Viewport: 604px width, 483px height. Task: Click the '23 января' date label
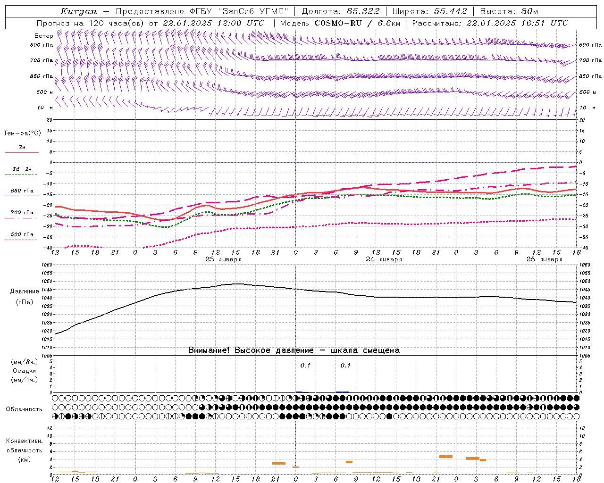click(x=223, y=259)
